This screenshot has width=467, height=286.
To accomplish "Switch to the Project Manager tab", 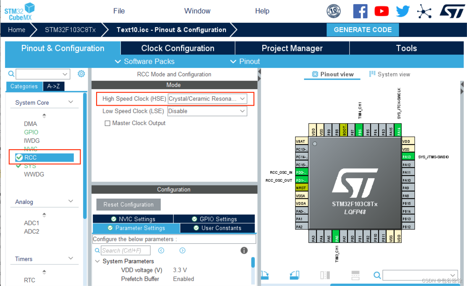I will (x=292, y=48).
